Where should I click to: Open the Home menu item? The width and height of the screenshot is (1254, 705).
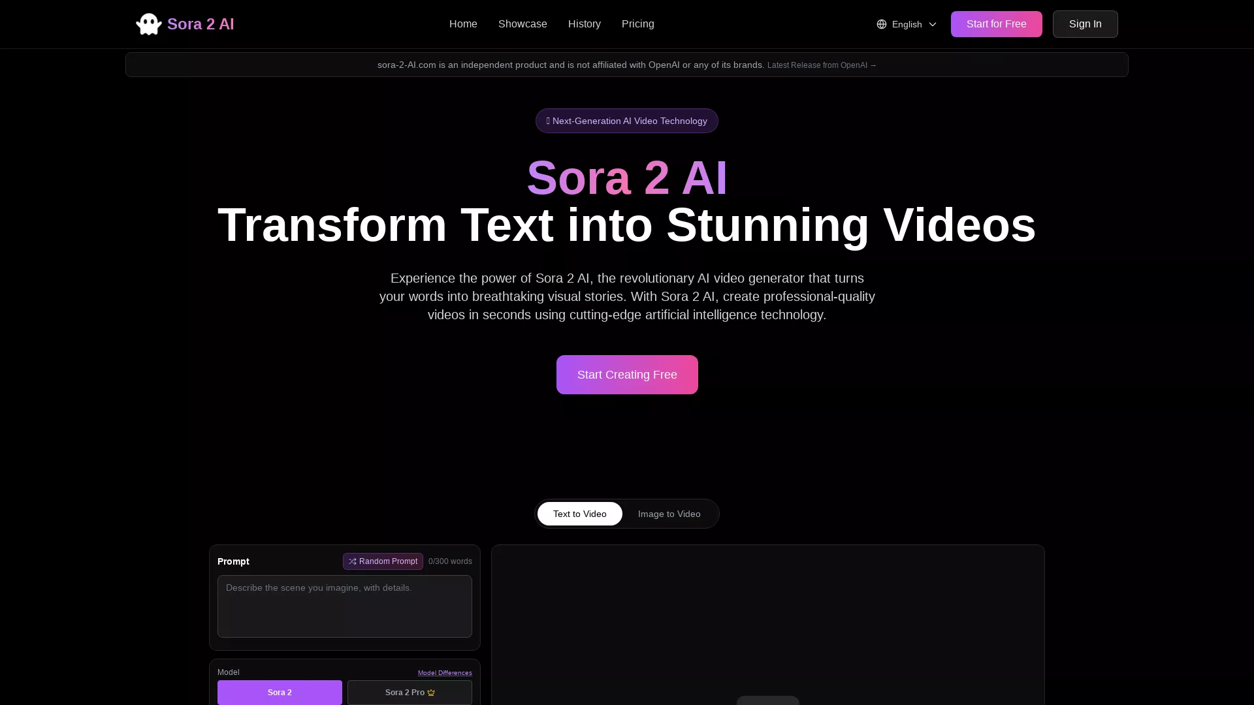(463, 24)
